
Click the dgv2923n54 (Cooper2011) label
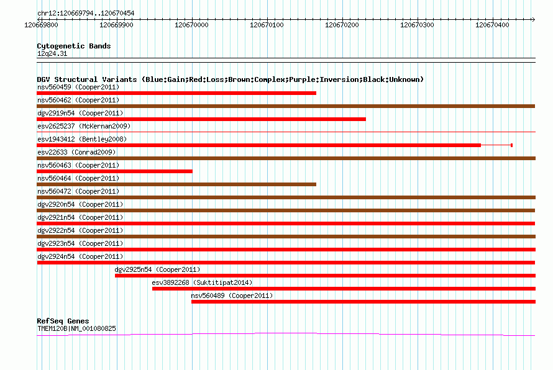(80, 243)
